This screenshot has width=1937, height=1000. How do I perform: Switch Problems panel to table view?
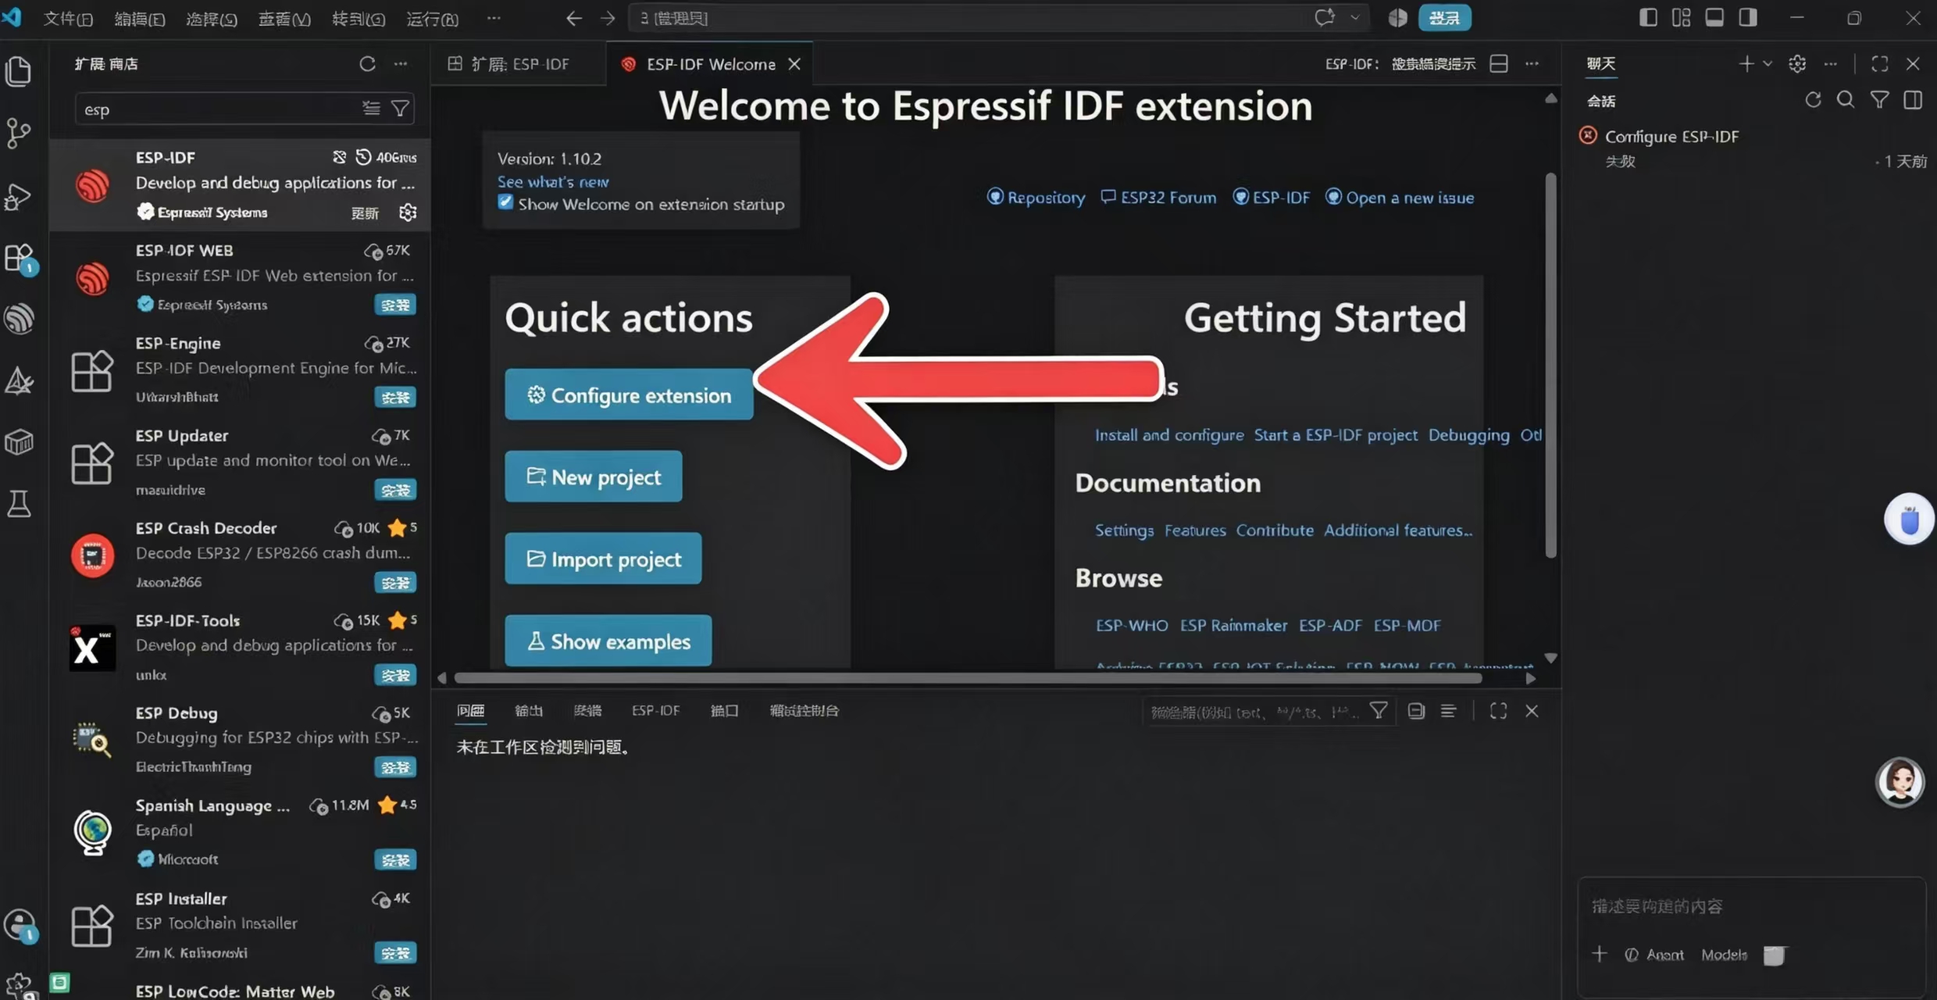coord(1449,711)
